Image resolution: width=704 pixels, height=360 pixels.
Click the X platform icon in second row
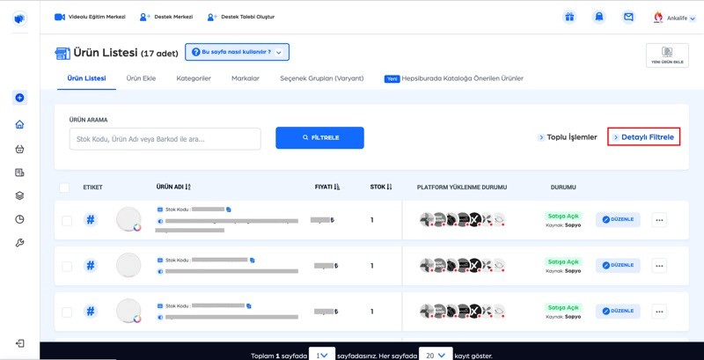coord(475,265)
